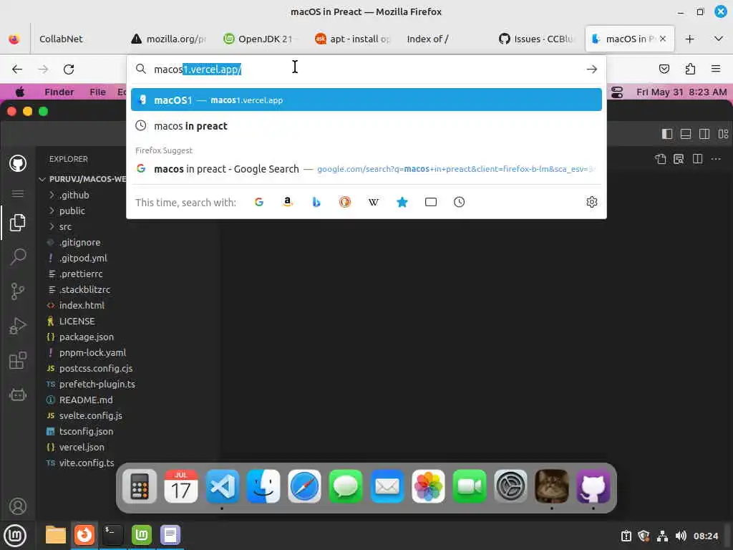Launch Calculator from the macOS dock
Screen dimensions: 733x550
tap(140, 486)
